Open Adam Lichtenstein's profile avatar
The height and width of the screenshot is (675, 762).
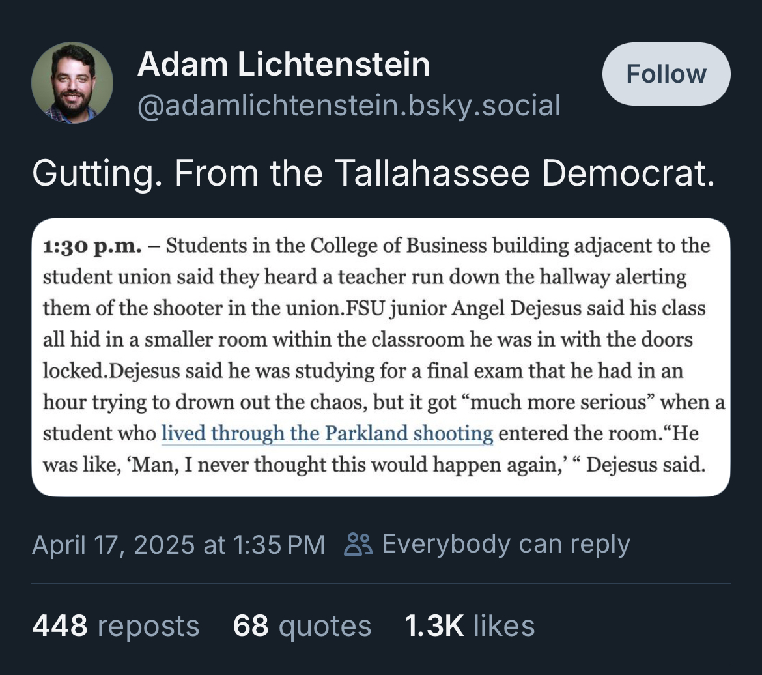[x=72, y=83]
